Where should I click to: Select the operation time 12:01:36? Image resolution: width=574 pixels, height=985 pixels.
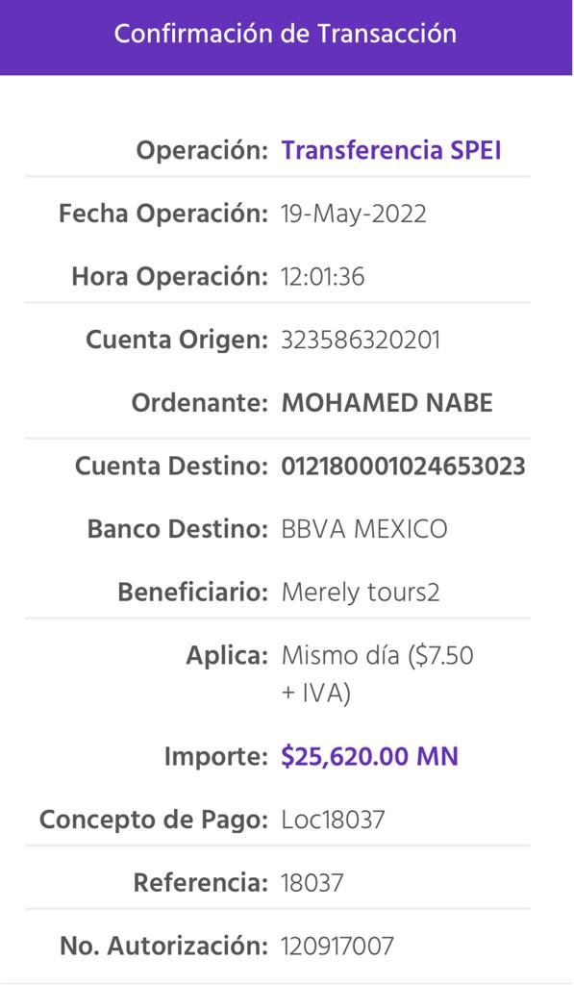[323, 276]
